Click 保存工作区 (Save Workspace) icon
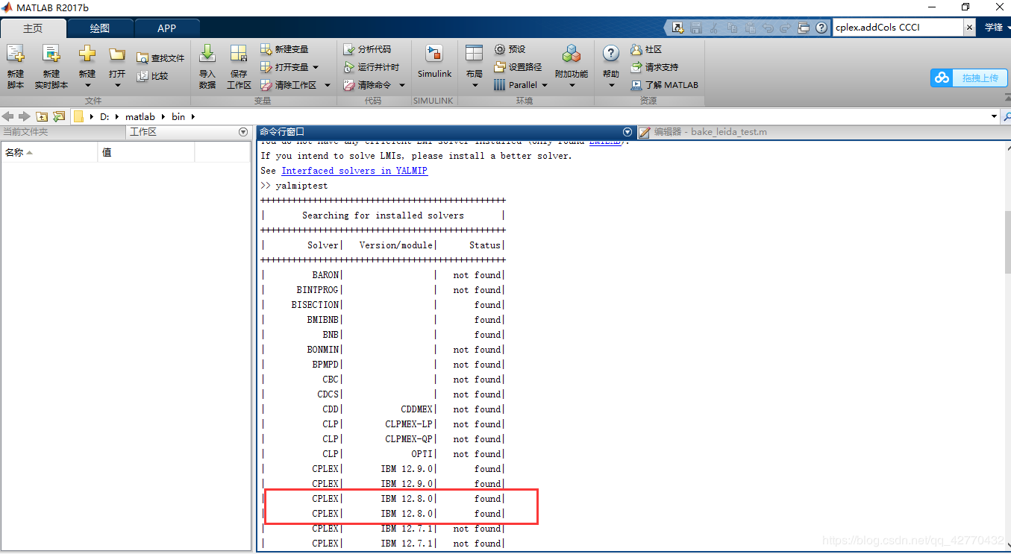 [x=239, y=54]
